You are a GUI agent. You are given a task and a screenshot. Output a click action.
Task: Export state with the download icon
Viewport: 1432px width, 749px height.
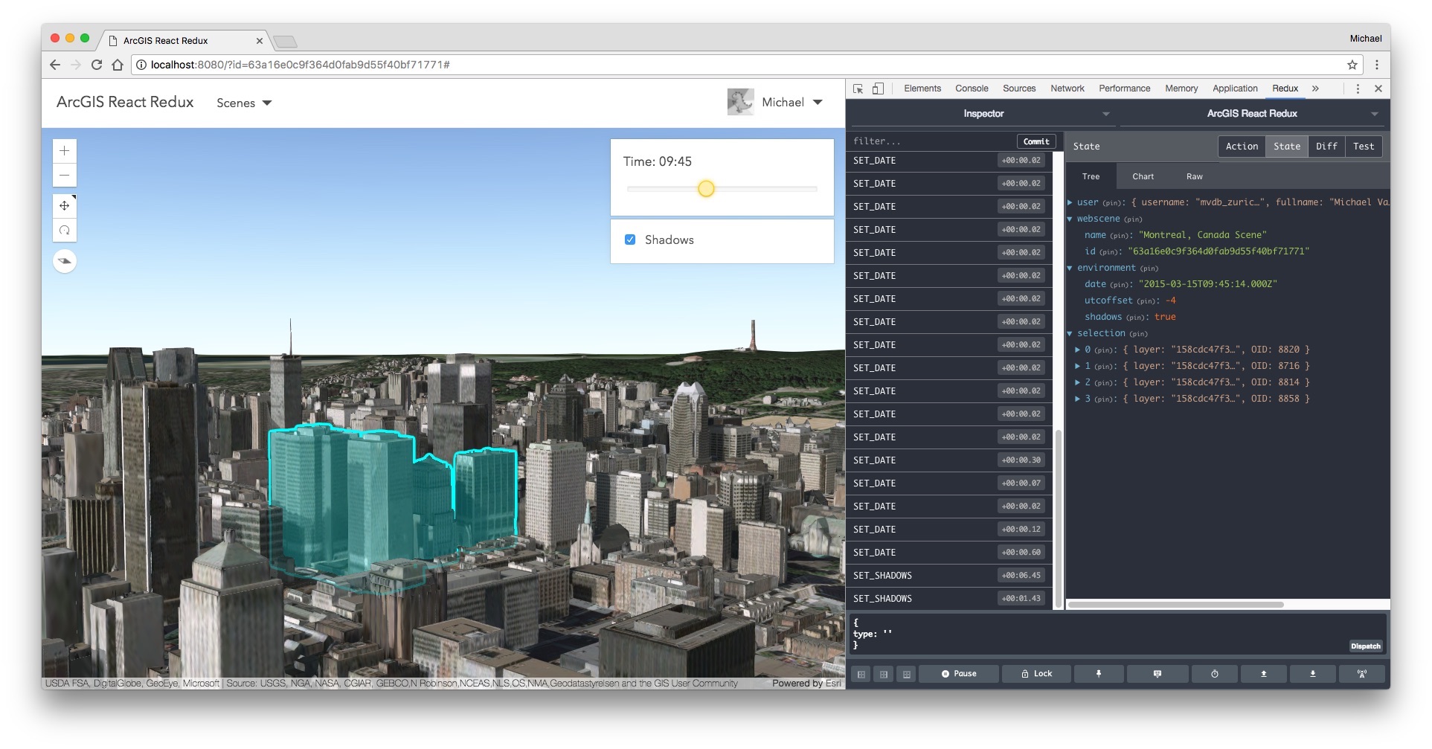point(1312,674)
